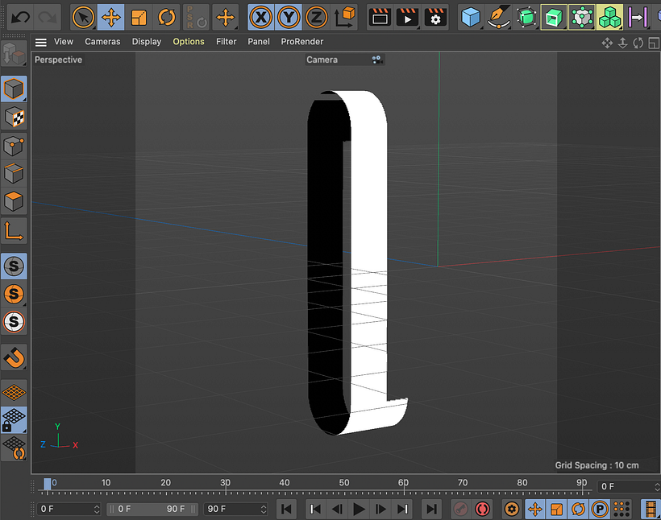Open the Cube primitives dropdown
The image size is (661, 520).
click(x=471, y=17)
